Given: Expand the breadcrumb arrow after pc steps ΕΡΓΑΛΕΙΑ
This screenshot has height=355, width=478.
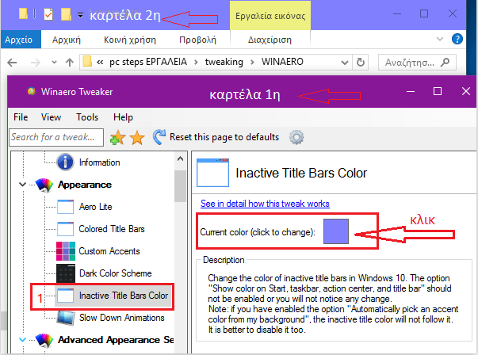Looking at the screenshot, I should [196, 62].
